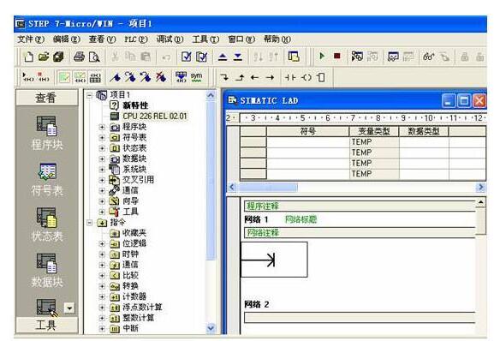Click the 程序注释 comment field

[360, 206]
